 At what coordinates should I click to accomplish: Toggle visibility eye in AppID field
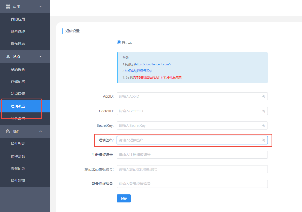tap(264, 96)
